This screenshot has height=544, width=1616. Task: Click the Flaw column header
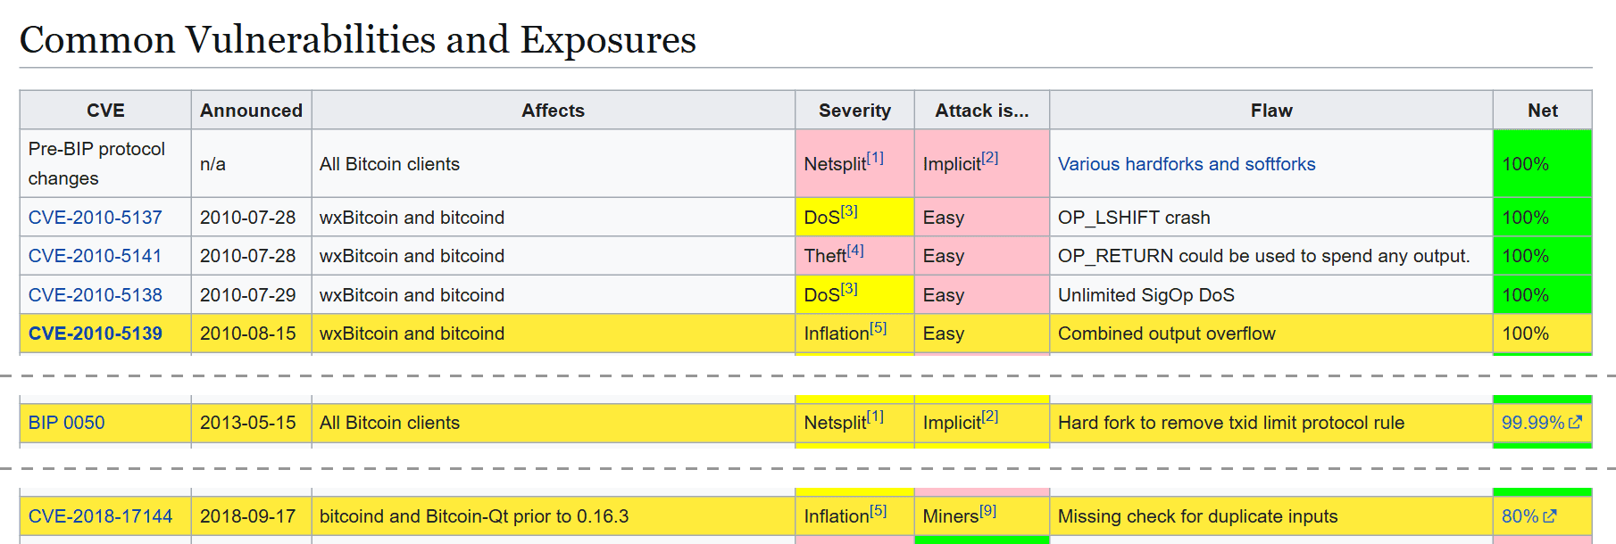click(1271, 111)
